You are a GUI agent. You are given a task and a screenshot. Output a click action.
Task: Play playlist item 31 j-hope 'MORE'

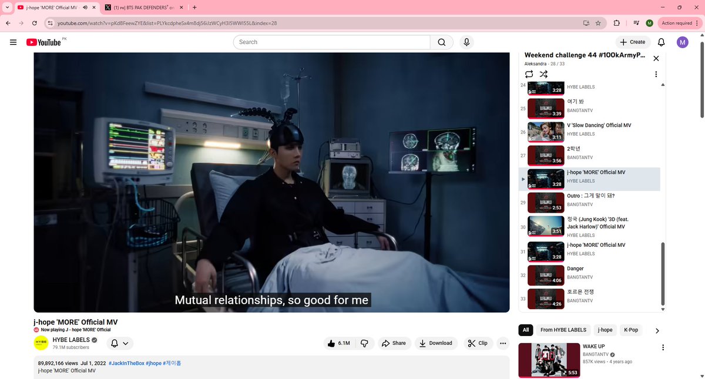click(589, 251)
